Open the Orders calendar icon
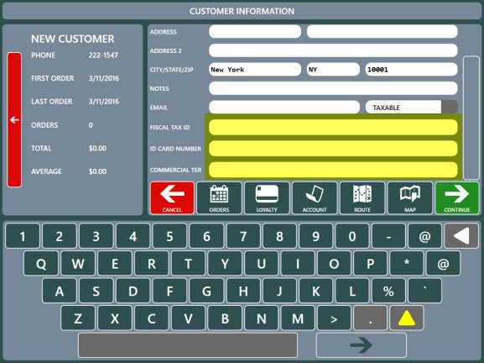Image resolution: width=484 pixels, height=363 pixels. point(219,198)
